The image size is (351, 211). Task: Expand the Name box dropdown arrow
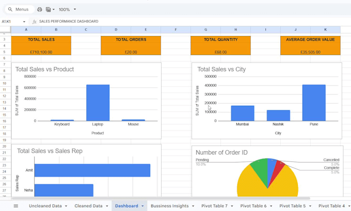click(x=24, y=22)
